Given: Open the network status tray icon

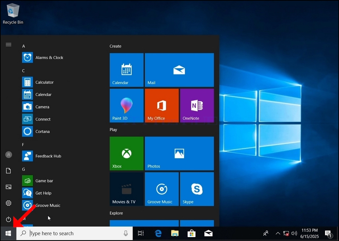Looking at the screenshot, I should click(286, 233).
